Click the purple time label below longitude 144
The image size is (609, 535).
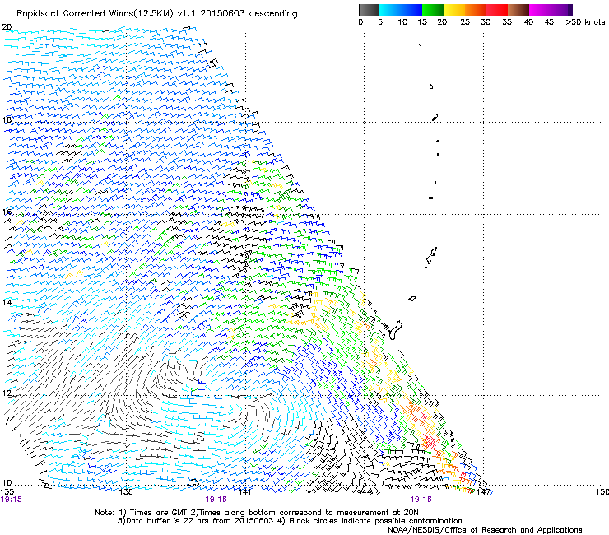[421, 500]
